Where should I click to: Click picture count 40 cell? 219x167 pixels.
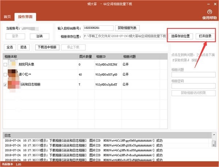tap(80, 75)
